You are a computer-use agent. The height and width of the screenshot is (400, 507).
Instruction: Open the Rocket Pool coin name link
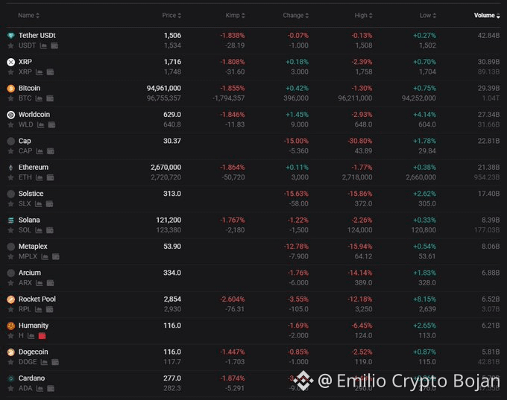pos(37,299)
